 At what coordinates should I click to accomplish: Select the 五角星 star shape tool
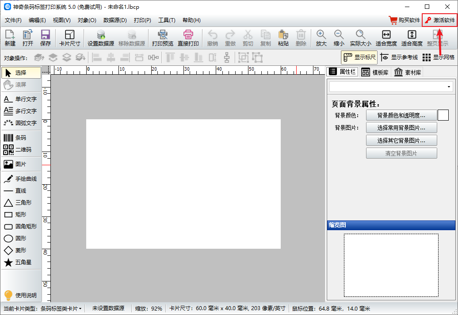(21, 262)
